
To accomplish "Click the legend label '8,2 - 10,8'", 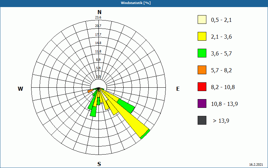I will pyautogui.click(x=223, y=87).
